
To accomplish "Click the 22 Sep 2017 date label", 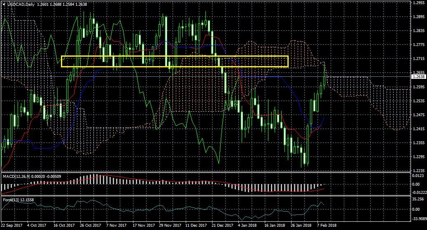I will tap(11, 225).
